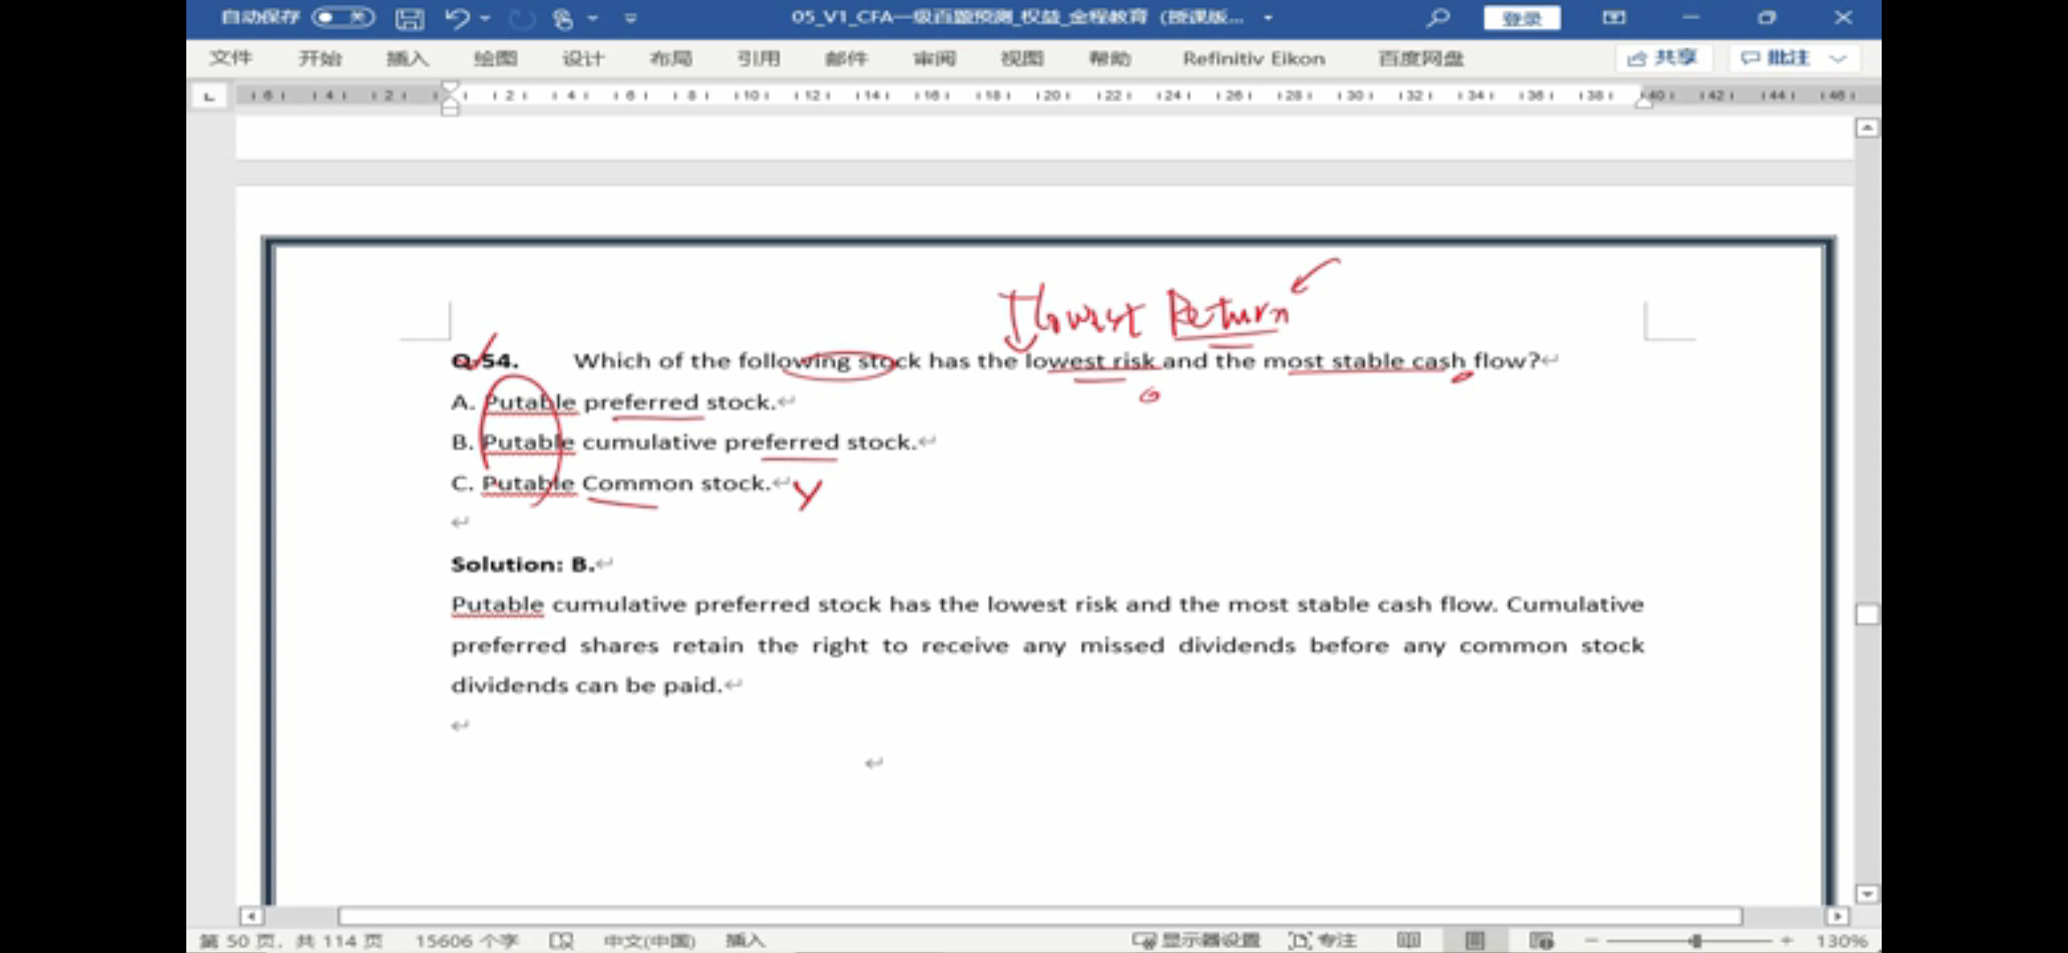Open the Refinitiv Eikon ribbon tab
The width and height of the screenshot is (2068, 953).
click(1253, 58)
